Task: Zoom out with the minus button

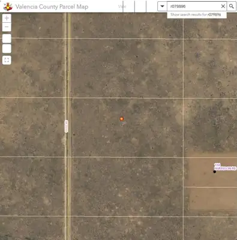Action: (x=7, y=27)
